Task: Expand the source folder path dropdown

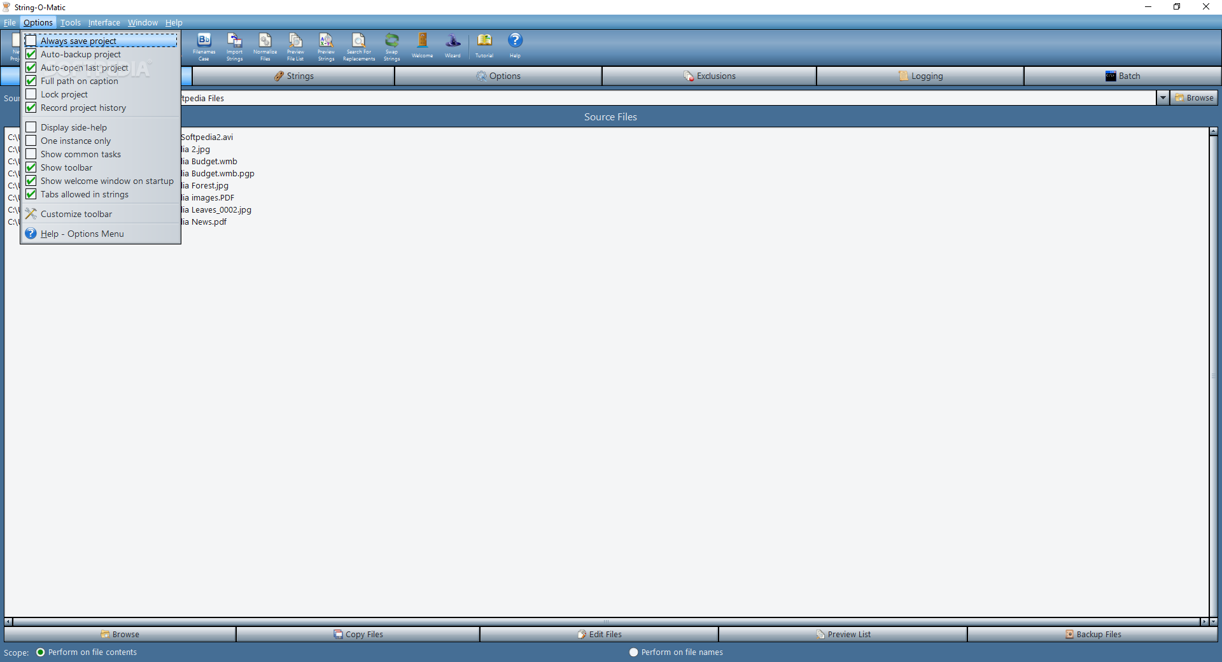Action: (x=1163, y=98)
